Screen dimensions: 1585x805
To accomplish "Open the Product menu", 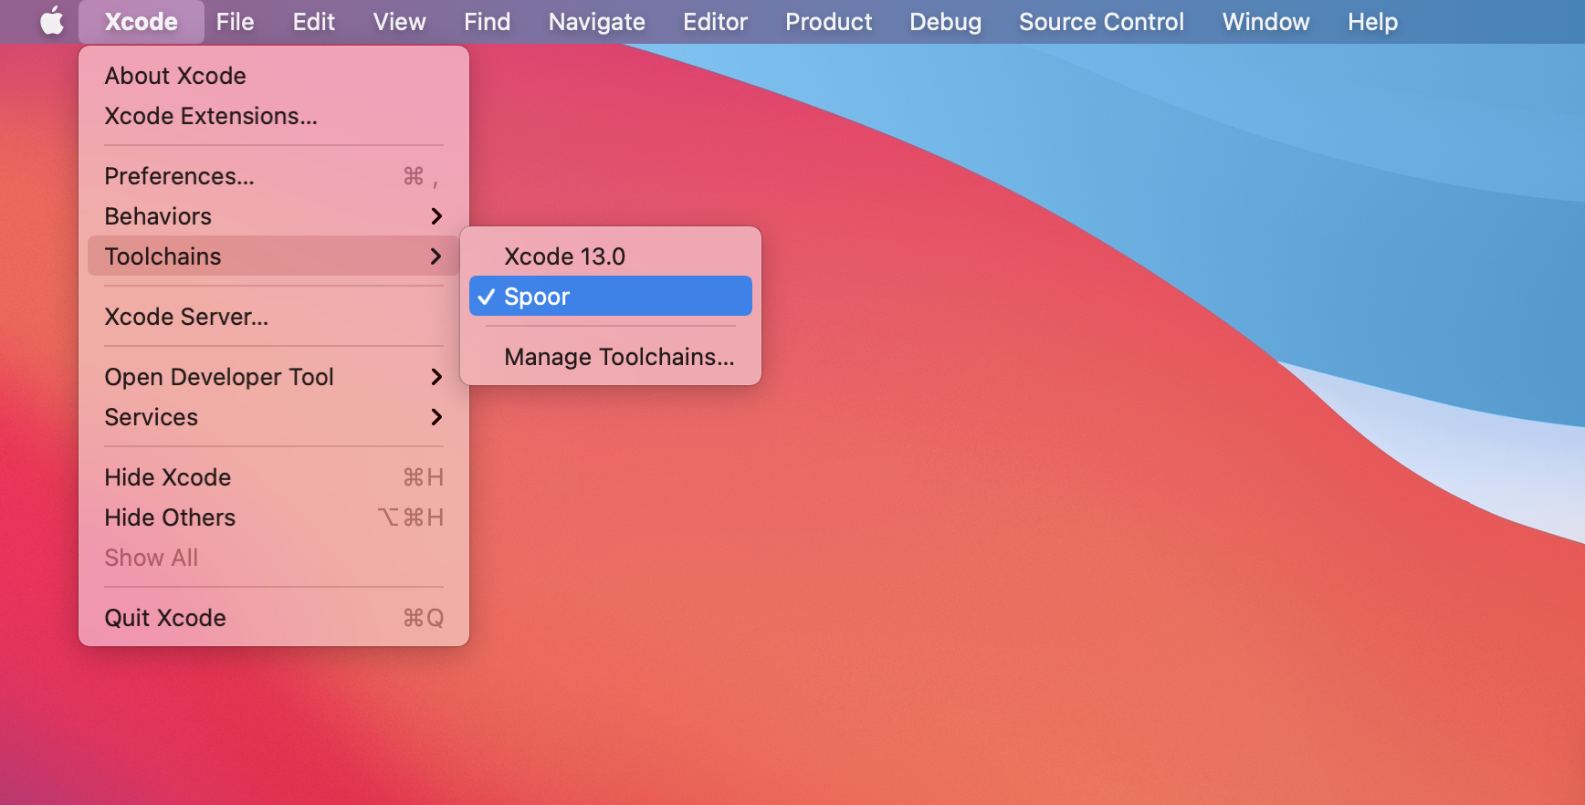I will [828, 21].
